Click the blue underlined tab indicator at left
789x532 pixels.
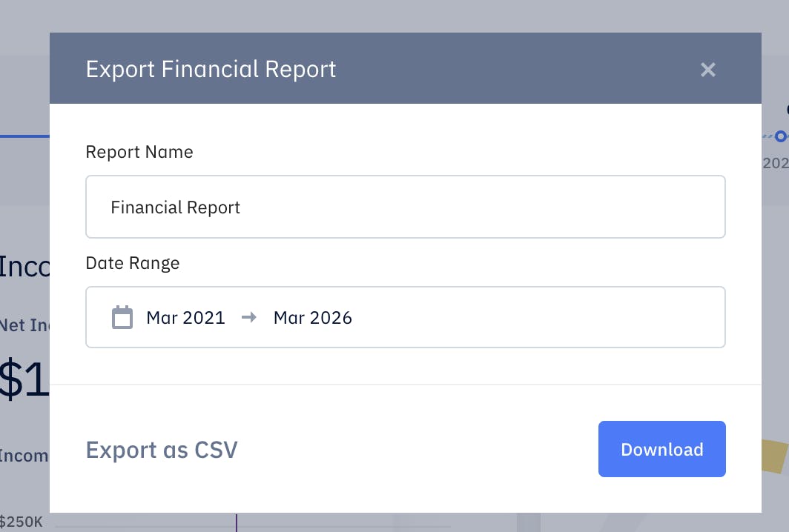24,136
